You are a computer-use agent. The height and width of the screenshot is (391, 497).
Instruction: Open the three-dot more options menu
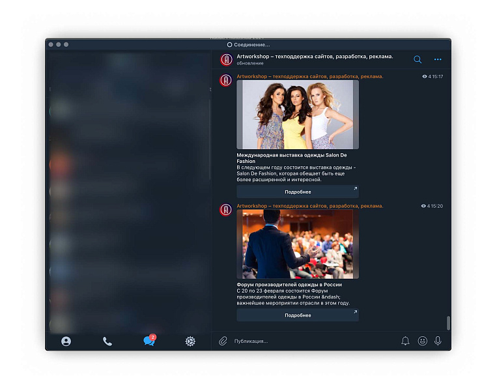[x=438, y=59]
